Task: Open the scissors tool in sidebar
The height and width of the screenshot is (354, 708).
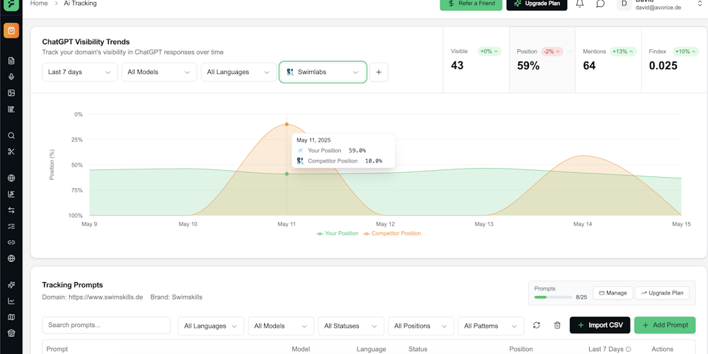Action: 11,151
